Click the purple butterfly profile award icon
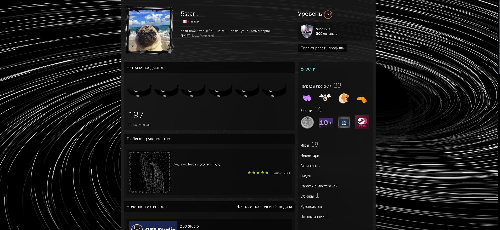The width and height of the screenshot is (500, 230). pyautogui.click(x=307, y=98)
